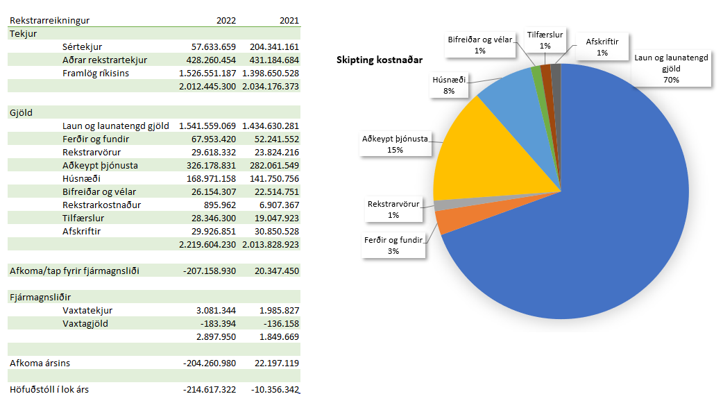This screenshot has height=394, width=723.
Task: Click the Húsnæði 8% data label
Action: 449,85
